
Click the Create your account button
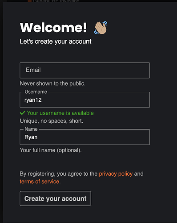coord(55,198)
